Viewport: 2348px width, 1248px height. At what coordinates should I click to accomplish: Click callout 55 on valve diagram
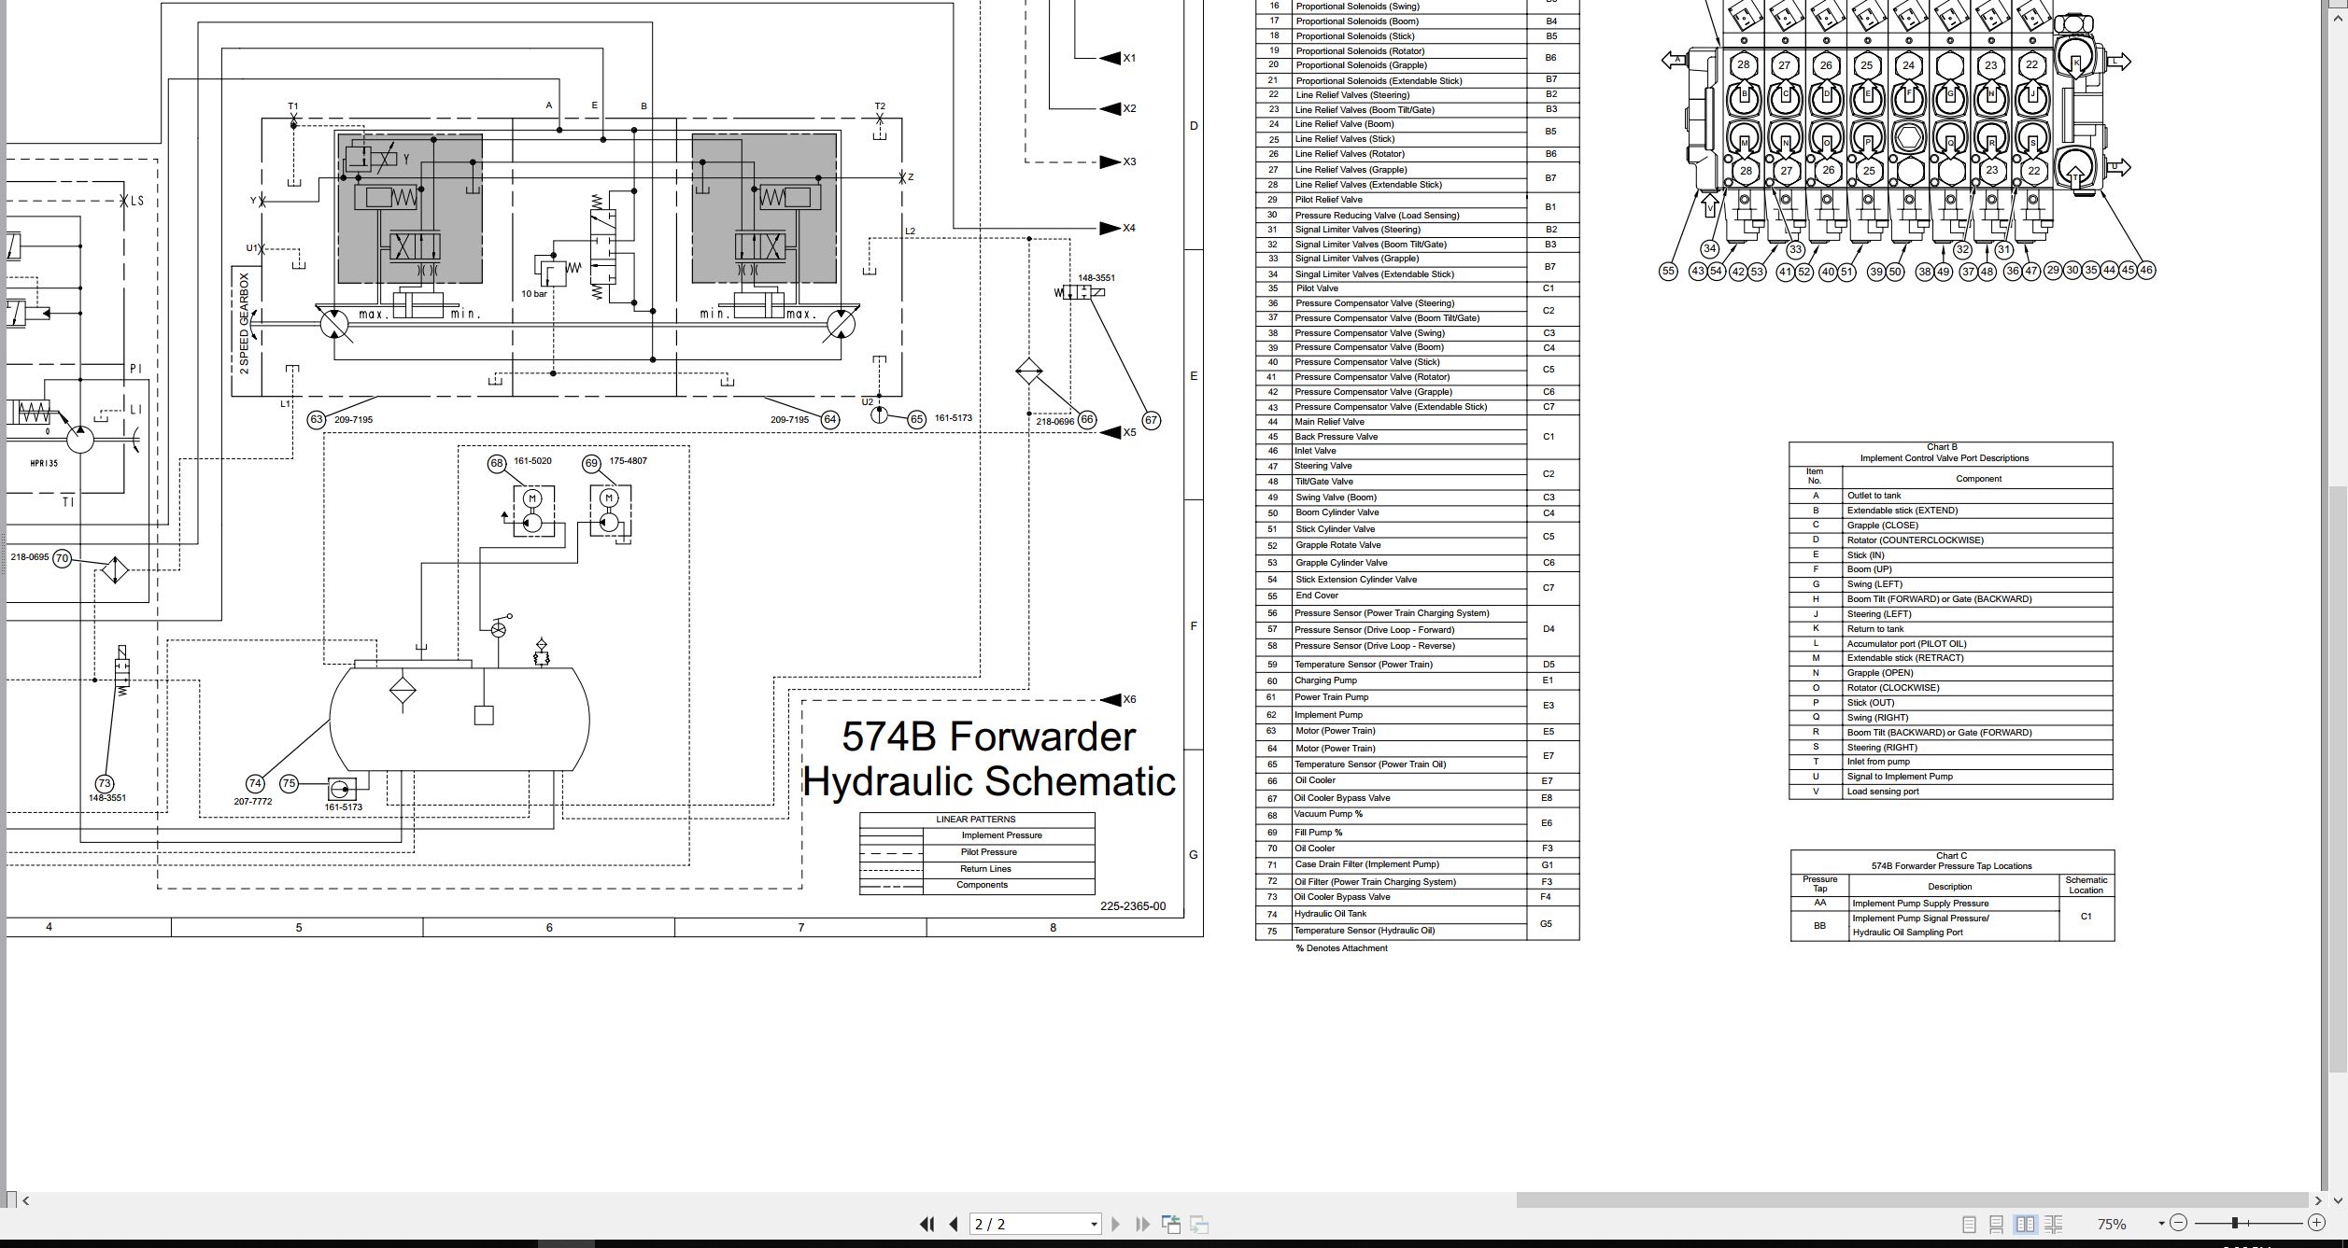[1668, 271]
